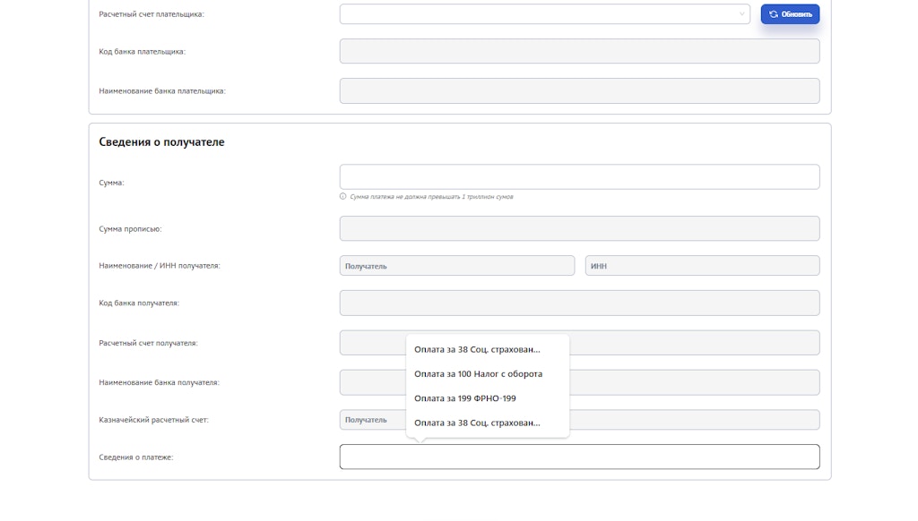Focus the Код банка плательщика field
This screenshot has width=918, height=521.
[580, 51]
